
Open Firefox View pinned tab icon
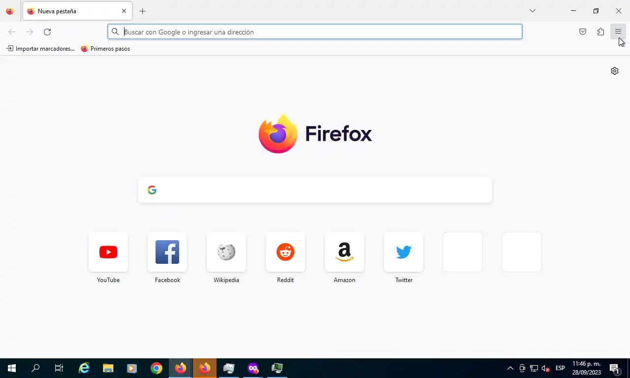click(x=9, y=11)
